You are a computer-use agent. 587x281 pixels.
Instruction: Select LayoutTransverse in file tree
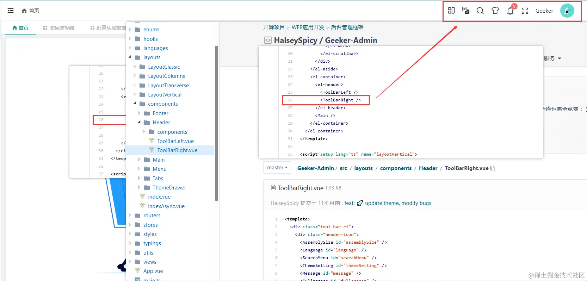point(168,85)
